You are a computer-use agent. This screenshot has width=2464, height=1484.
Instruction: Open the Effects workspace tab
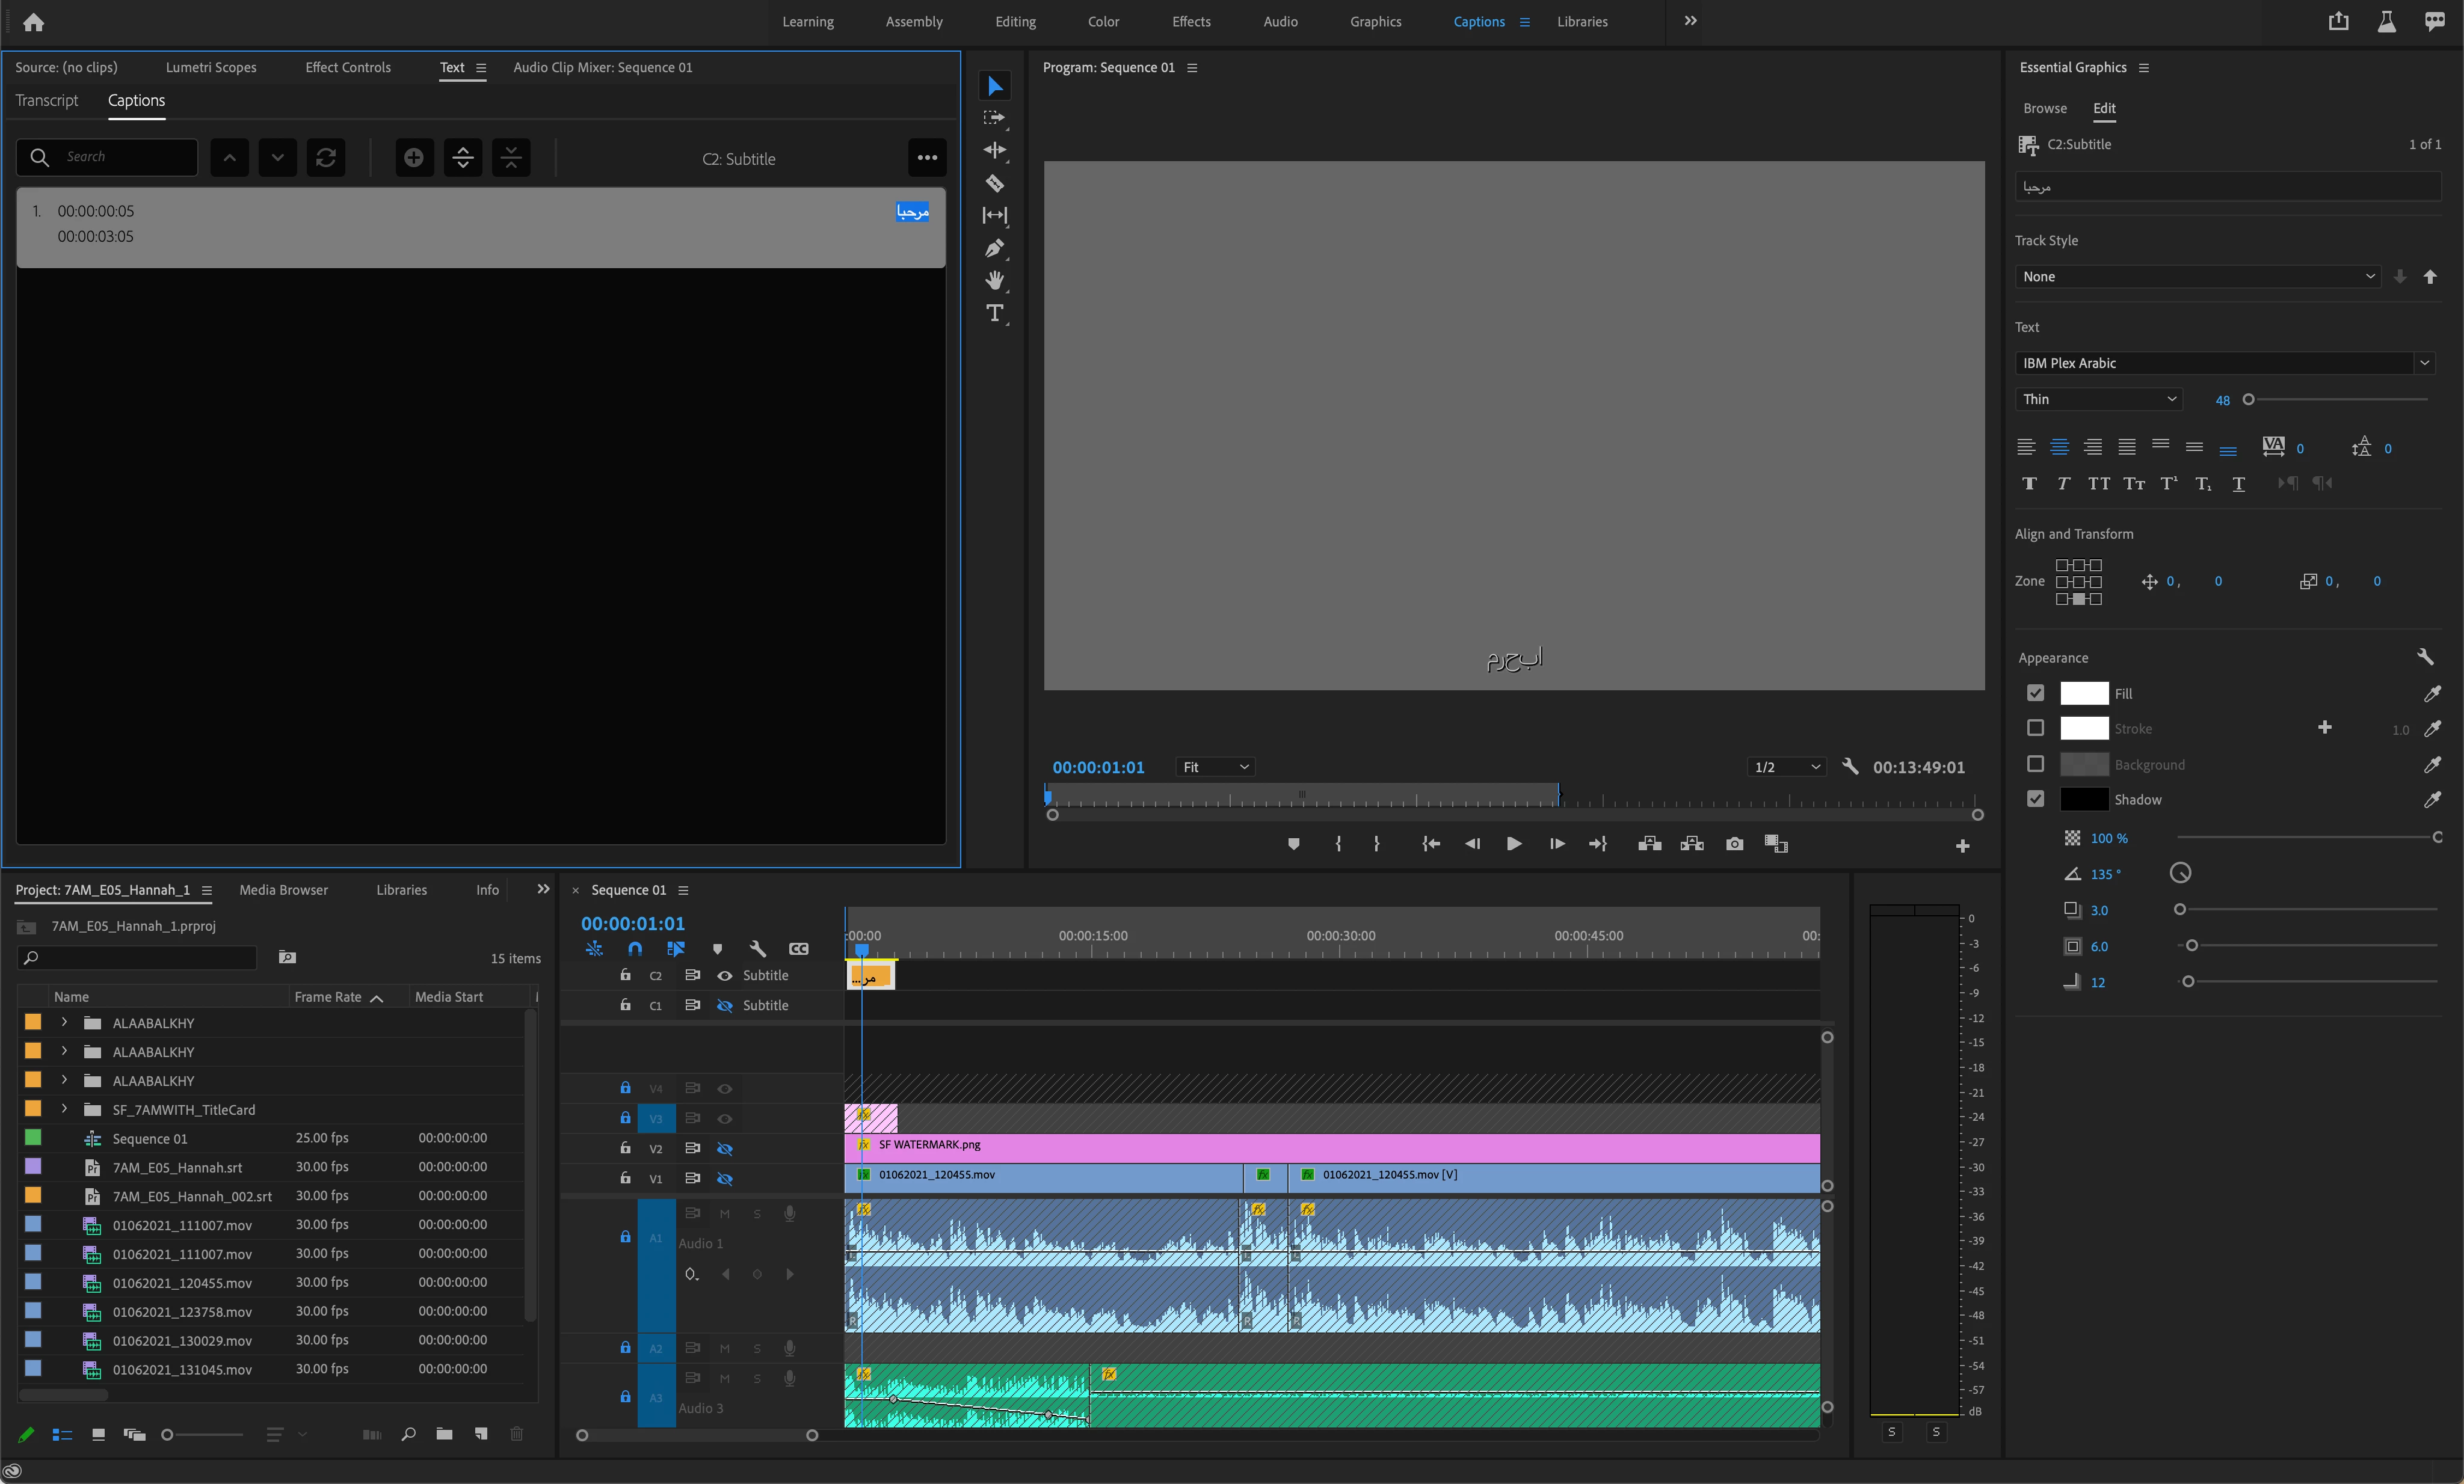1190,22
